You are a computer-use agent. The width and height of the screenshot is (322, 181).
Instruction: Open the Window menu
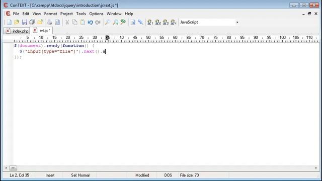tap(114, 14)
